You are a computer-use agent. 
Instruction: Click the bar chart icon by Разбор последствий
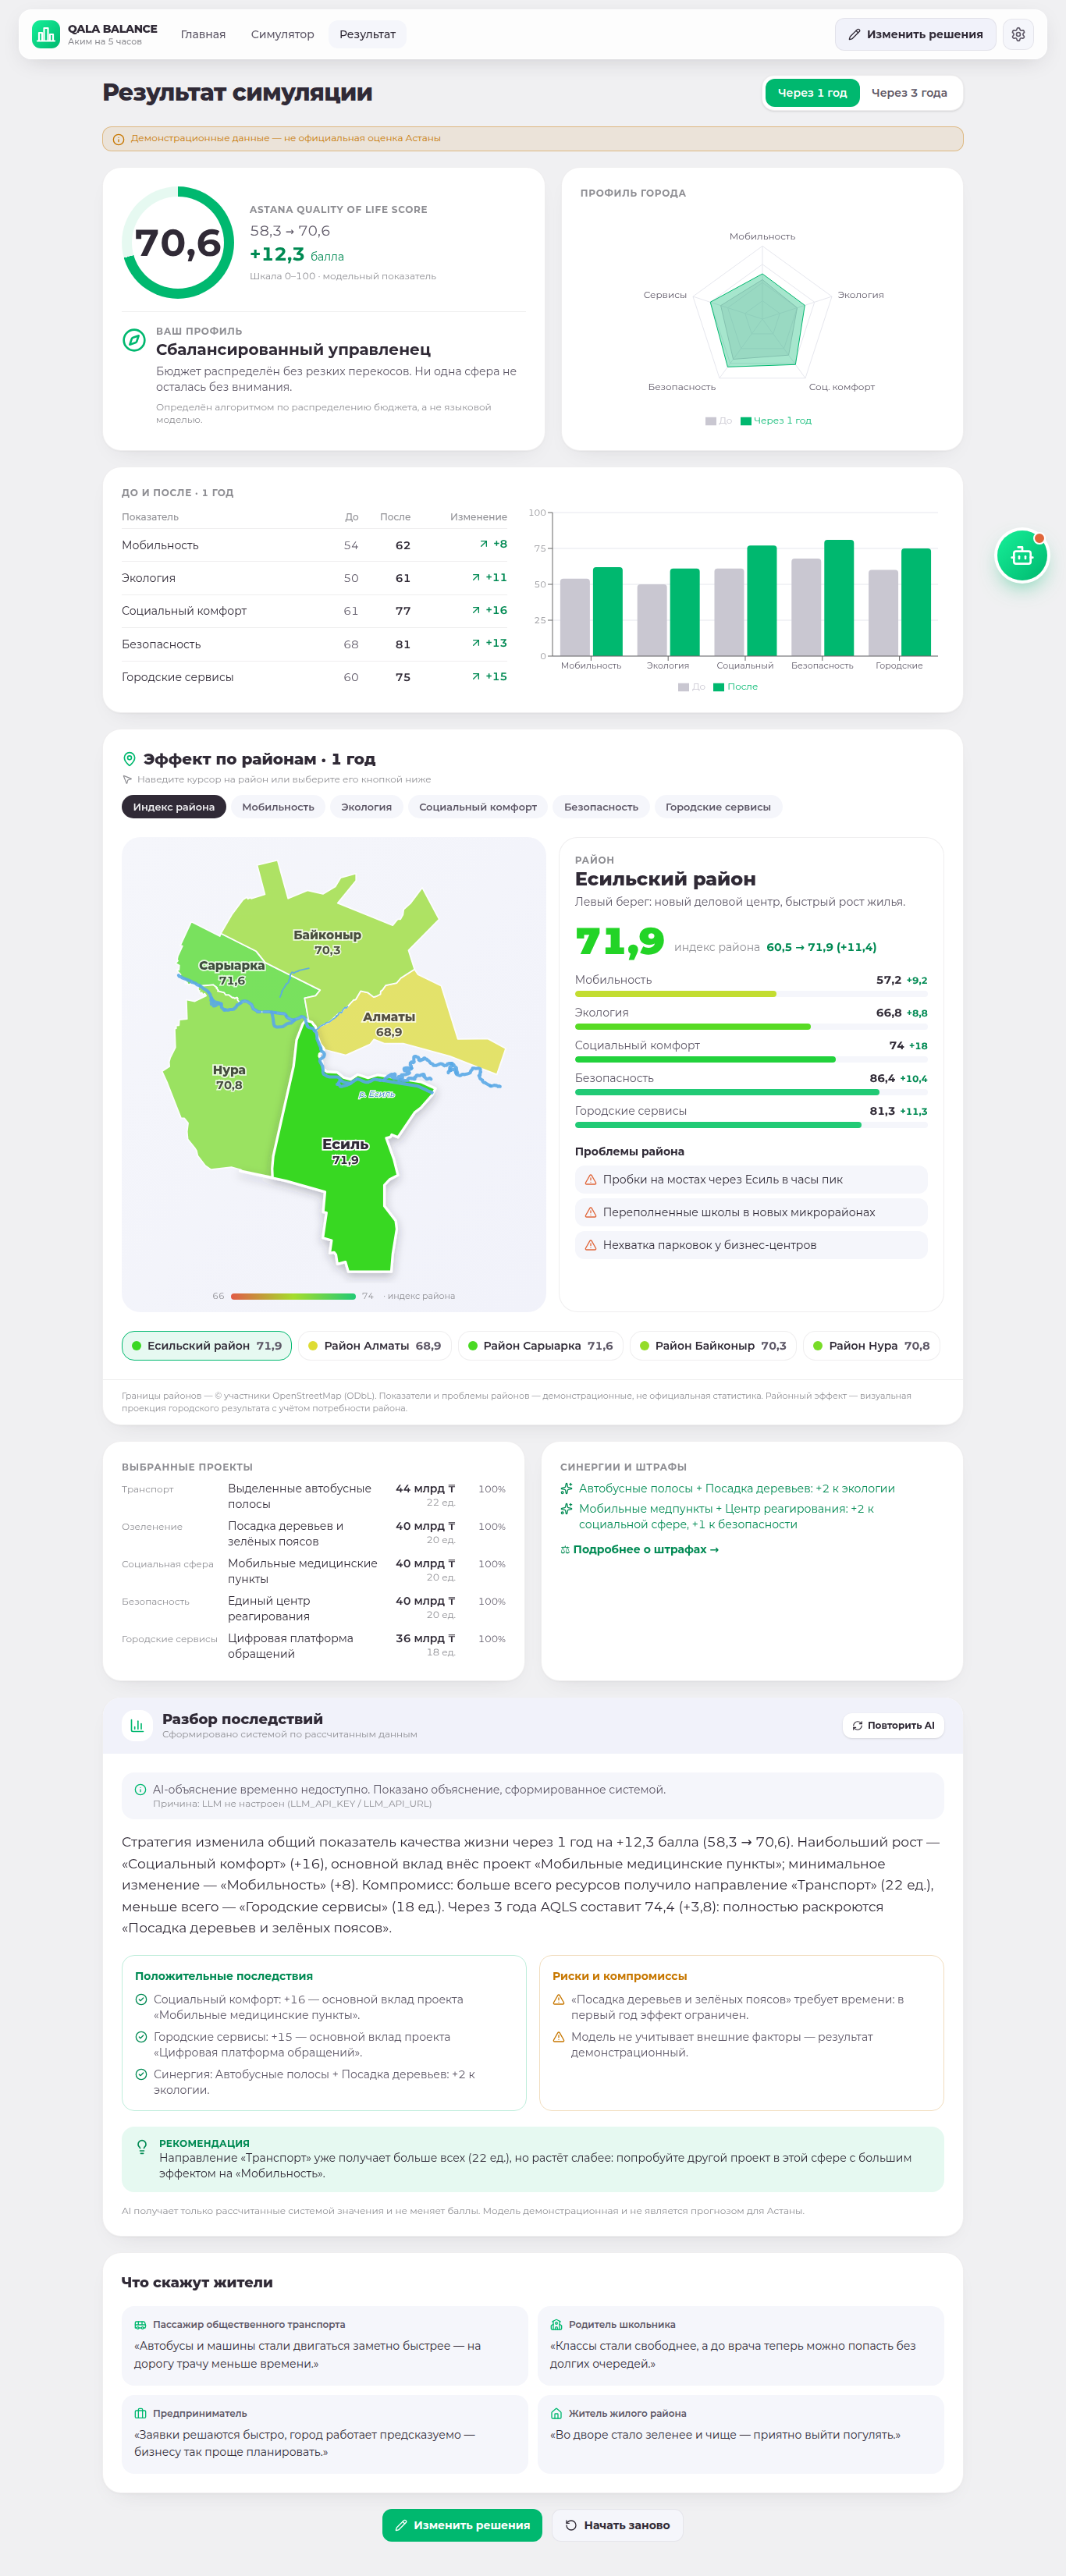137,1725
